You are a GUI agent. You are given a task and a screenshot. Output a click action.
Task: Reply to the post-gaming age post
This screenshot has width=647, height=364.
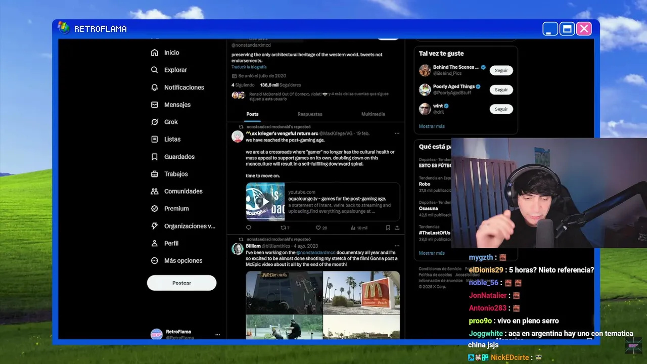[x=248, y=227]
